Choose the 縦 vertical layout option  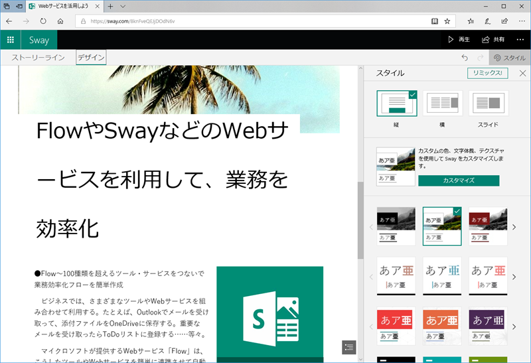point(396,104)
